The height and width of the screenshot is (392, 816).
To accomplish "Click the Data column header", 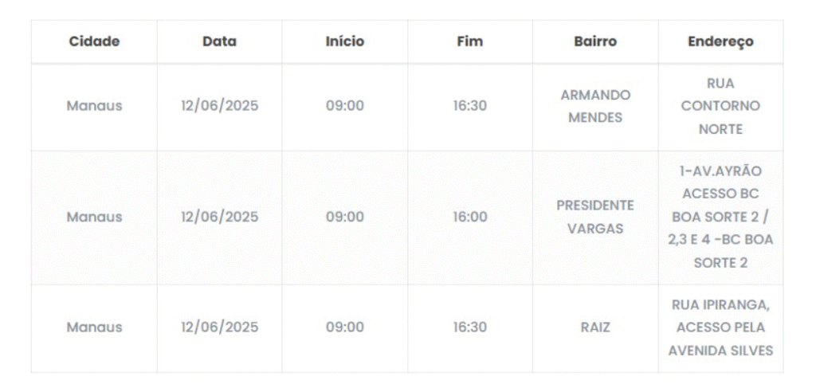I will (219, 41).
